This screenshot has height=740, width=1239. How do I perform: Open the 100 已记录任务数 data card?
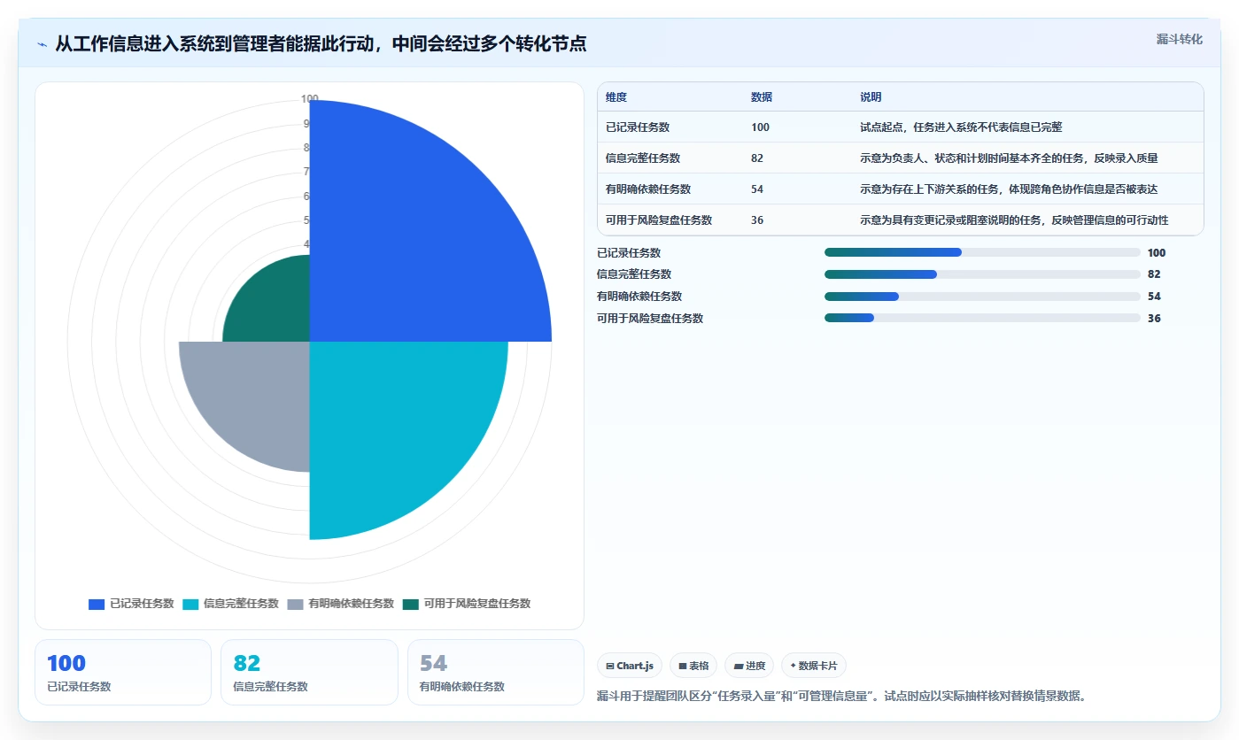pos(123,673)
